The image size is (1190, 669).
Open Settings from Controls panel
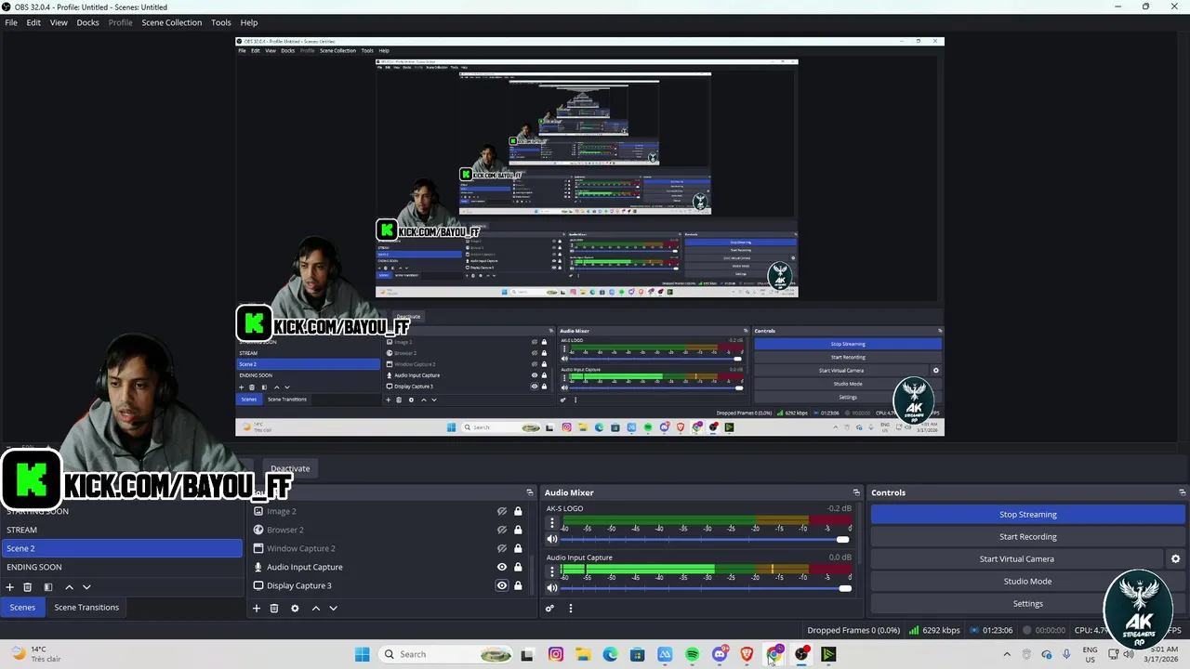(1028, 604)
